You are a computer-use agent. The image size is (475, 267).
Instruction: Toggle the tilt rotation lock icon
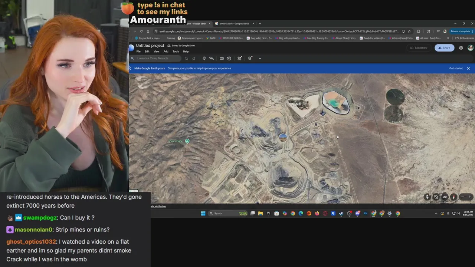[436, 197]
